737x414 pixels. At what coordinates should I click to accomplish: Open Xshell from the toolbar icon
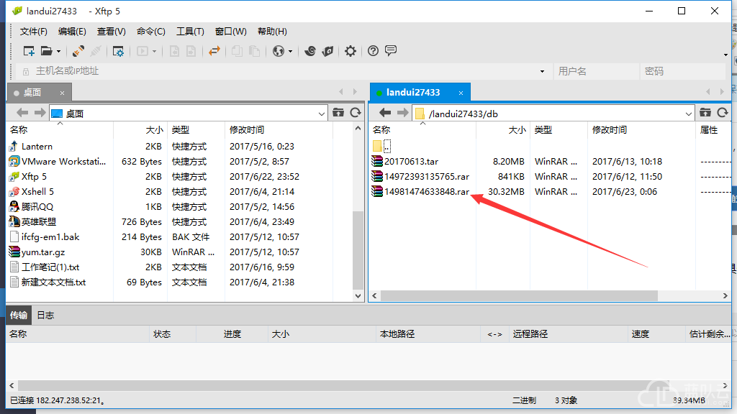pyautogui.click(x=311, y=51)
